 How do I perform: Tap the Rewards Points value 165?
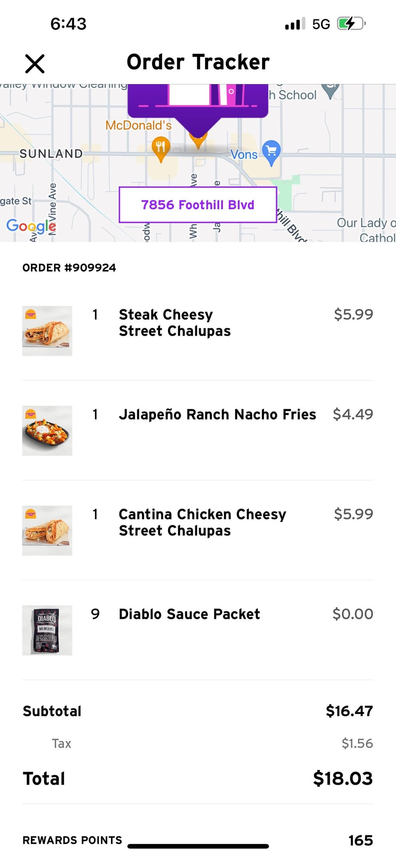[x=360, y=840]
